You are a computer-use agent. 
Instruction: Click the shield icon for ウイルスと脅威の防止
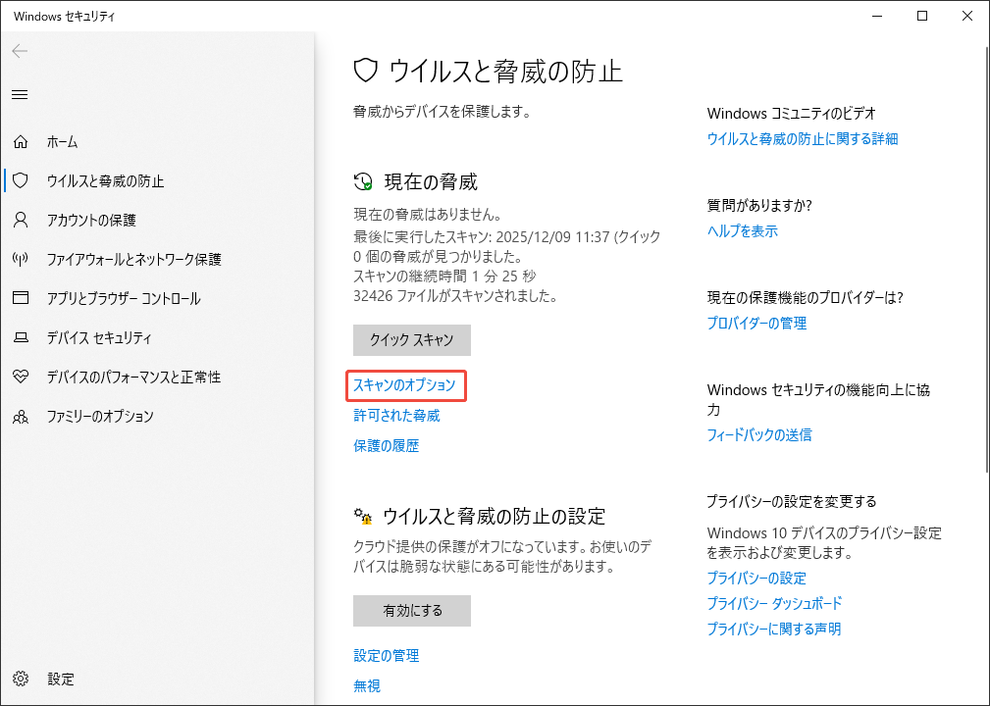click(x=21, y=180)
